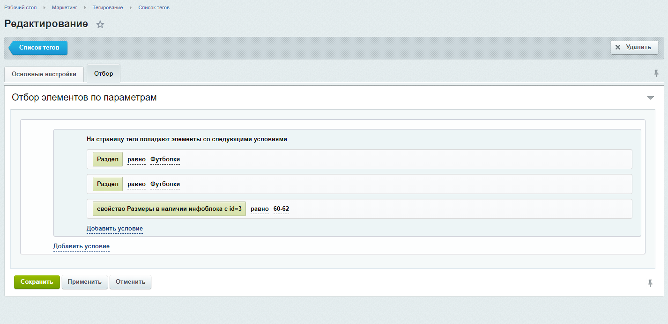The image size is (668, 324).
Task: Switch to the 'Основные настройки' tab
Action: 44,74
